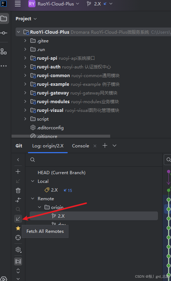This screenshot has height=281, width=171.
Task: Hide the Git branches pane with the back arrow
Action: (x=18, y=159)
